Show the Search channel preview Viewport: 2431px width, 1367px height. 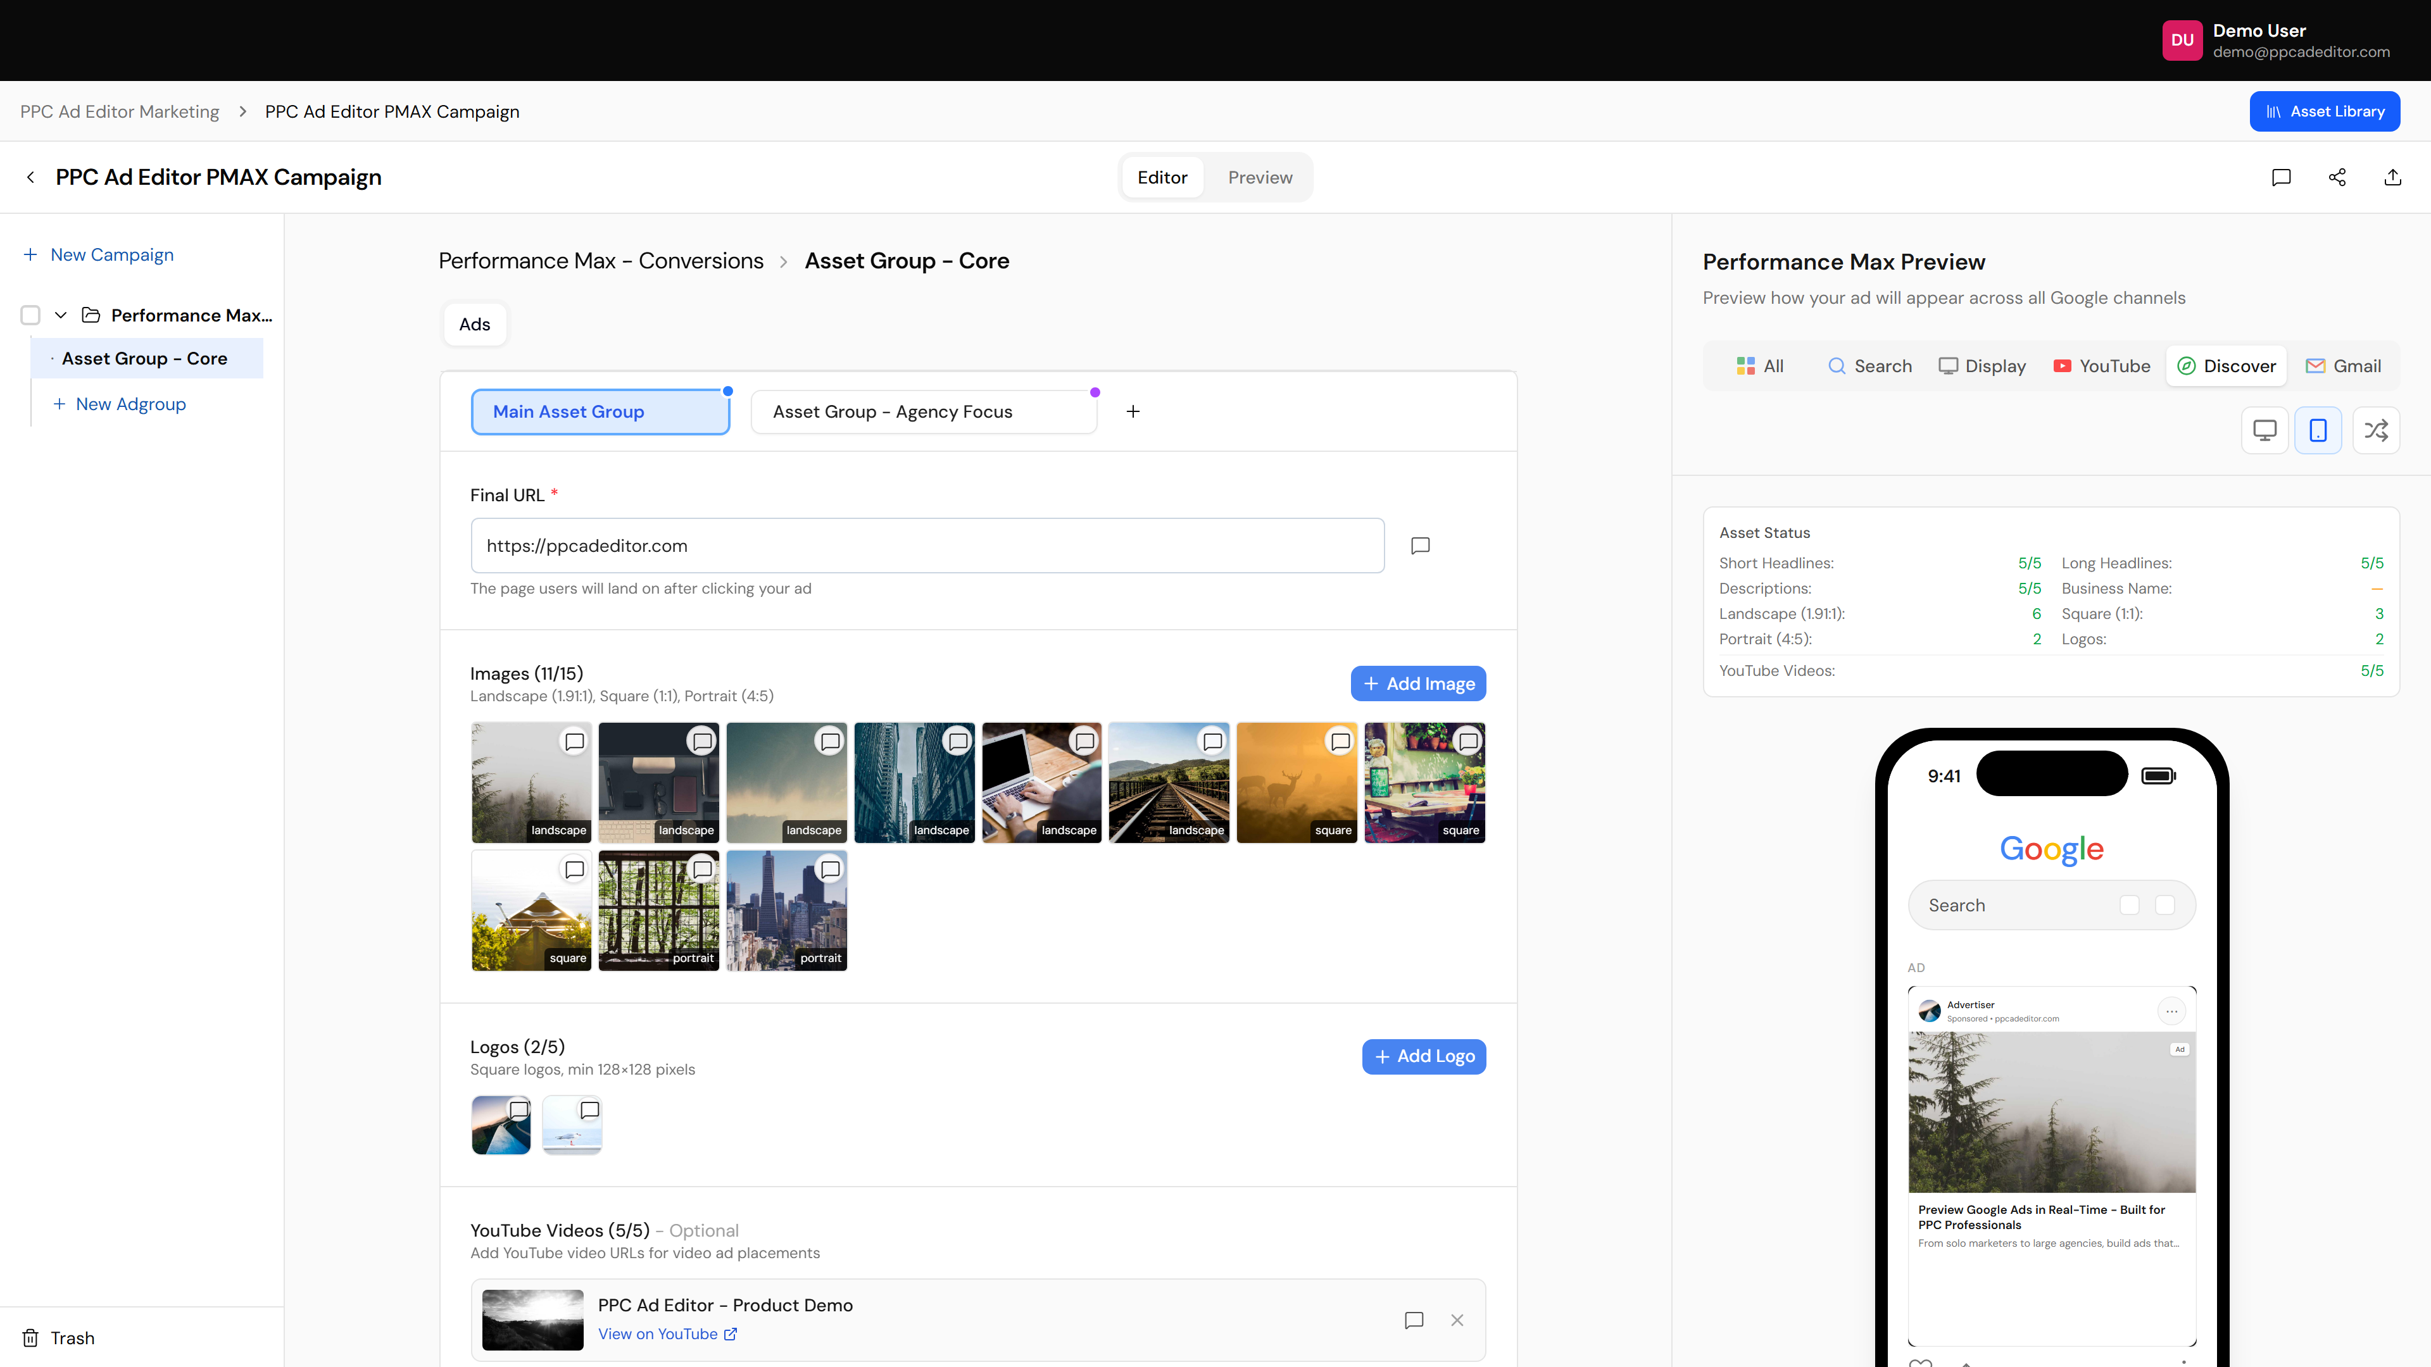point(1869,366)
